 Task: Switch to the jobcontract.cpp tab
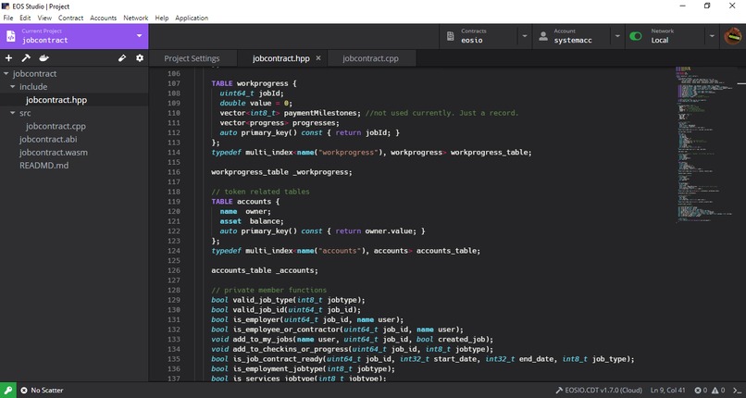click(x=370, y=58)
